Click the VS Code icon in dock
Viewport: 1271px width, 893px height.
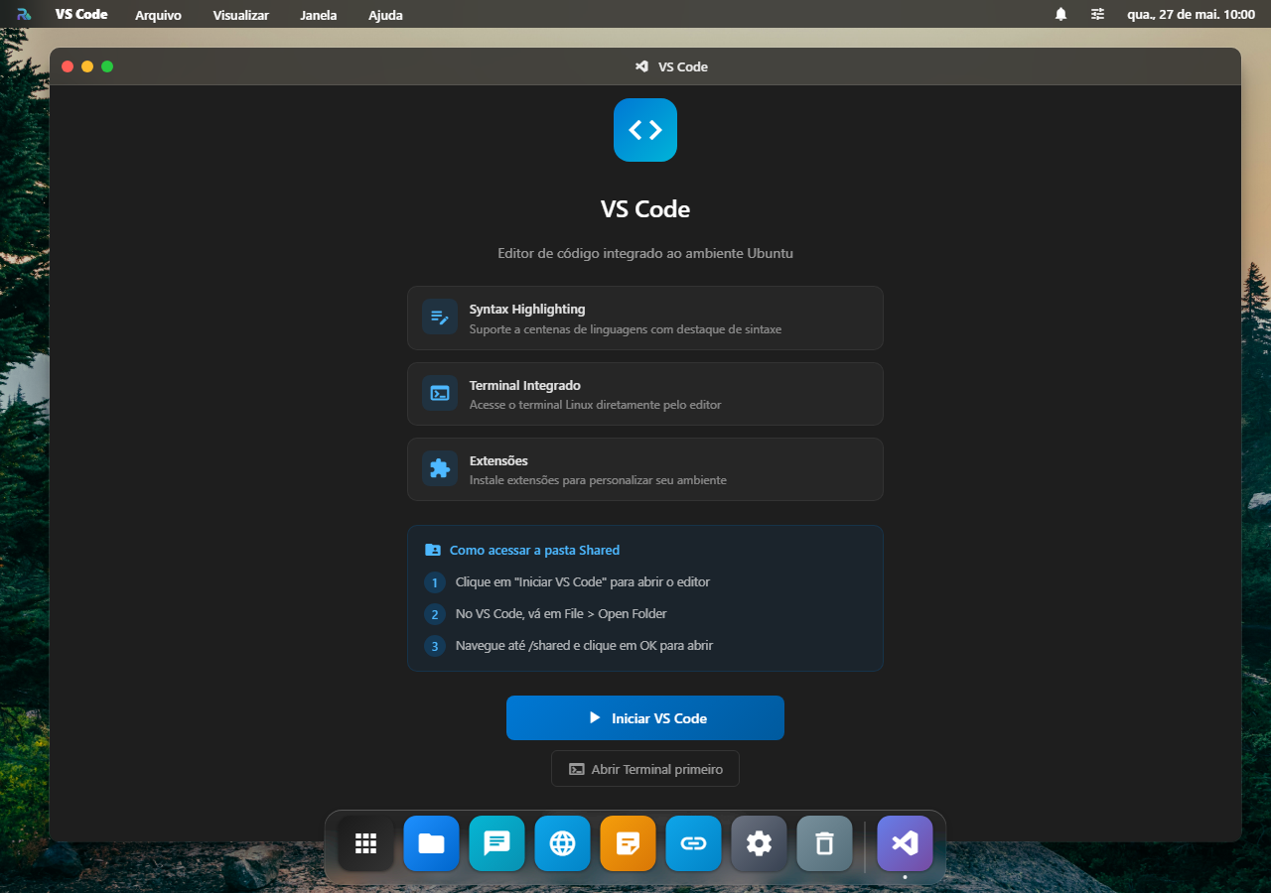coord(905,843)
